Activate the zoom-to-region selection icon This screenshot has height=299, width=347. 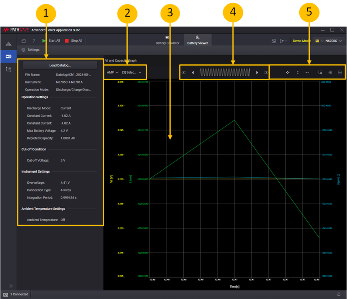(x=320, y=72)
